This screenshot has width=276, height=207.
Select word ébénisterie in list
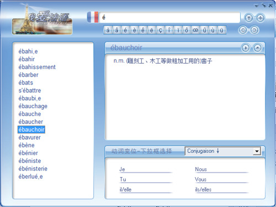[33, 169]
